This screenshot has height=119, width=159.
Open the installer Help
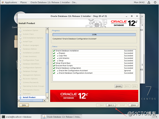coord(24,105)
